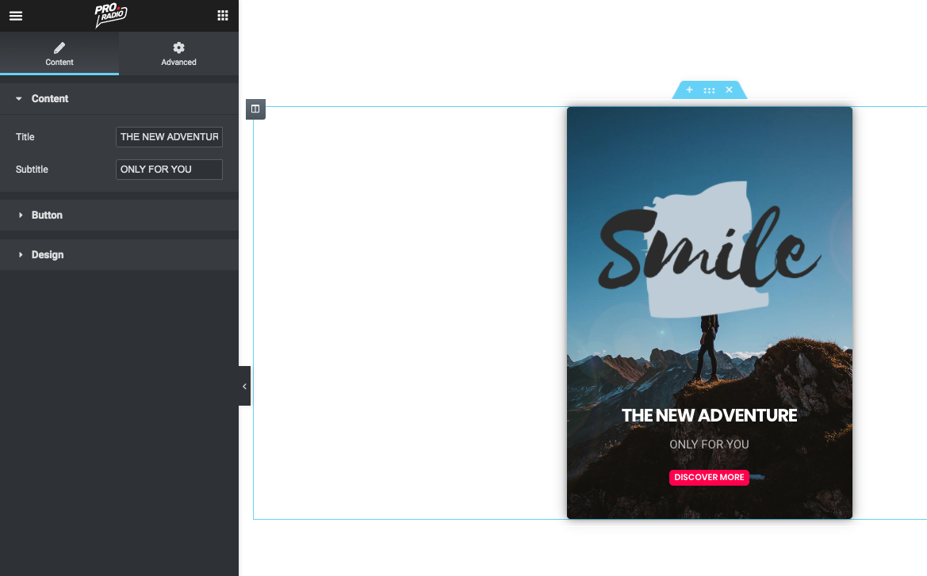This screenshot has width=927, height=576.
Task: Focus the Title text field
Action: pyautogui.click(x=169, y=137)
